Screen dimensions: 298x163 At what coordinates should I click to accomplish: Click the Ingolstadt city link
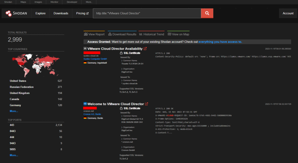[102, 63]
